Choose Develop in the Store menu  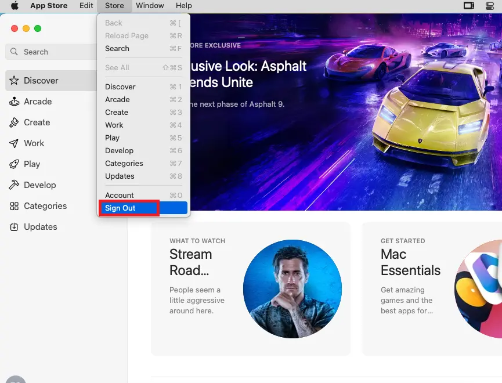pyautogui.click(x=143, y=150)
